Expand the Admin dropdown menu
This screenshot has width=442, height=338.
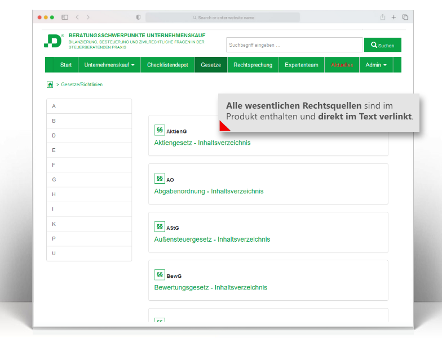(x=376, y=65)
